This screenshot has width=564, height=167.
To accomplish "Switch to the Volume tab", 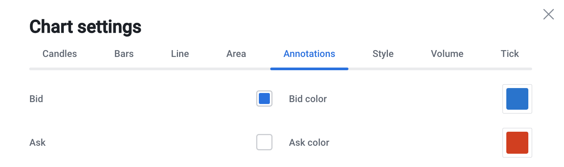I will 447,54.
